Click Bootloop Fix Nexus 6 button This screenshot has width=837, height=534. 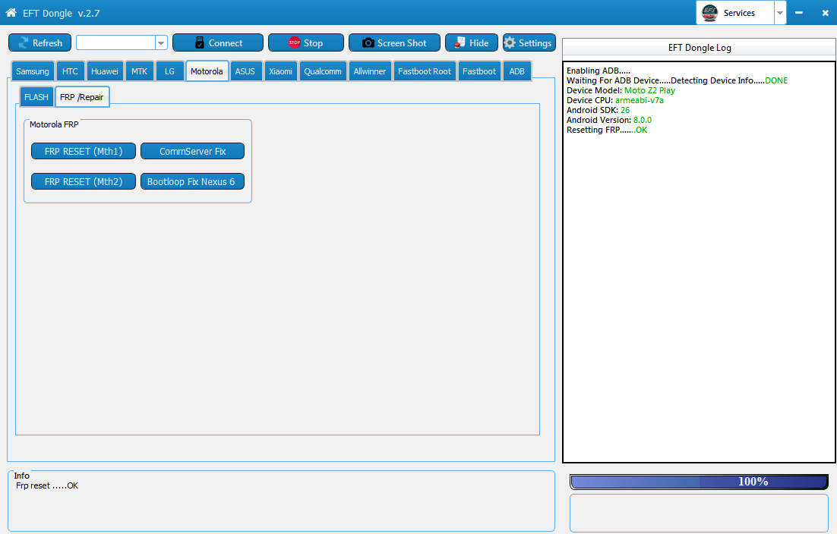193,182
